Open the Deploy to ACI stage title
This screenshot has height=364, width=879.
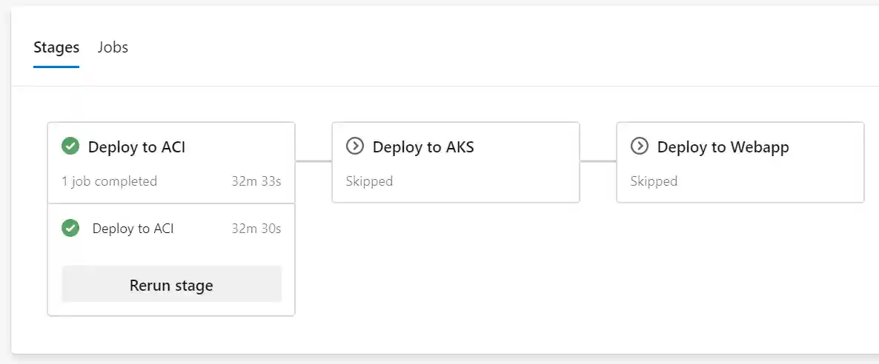(x=136, y=147)
